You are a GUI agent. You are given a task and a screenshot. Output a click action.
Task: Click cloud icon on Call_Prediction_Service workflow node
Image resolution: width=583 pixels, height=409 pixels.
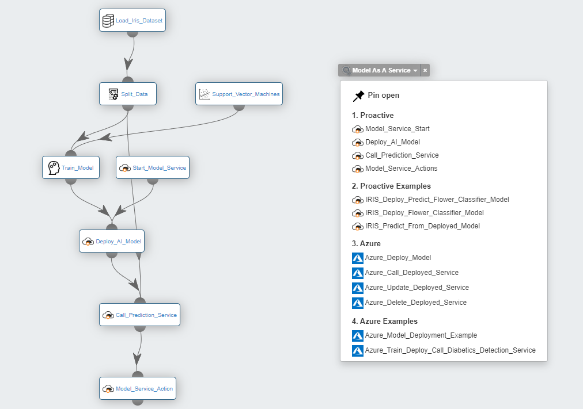108,315
